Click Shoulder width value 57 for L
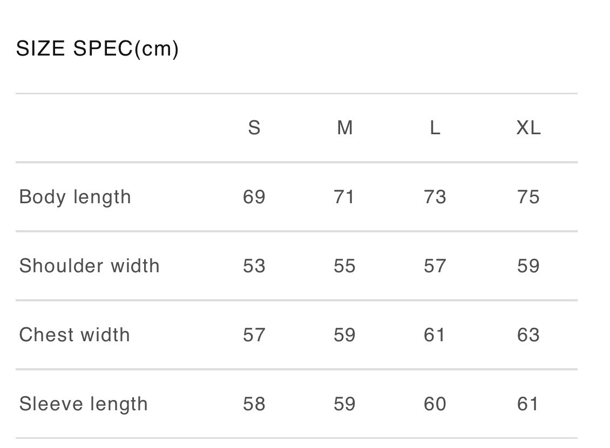Viewport: 610px width, 448px height. tap(435, 266)
